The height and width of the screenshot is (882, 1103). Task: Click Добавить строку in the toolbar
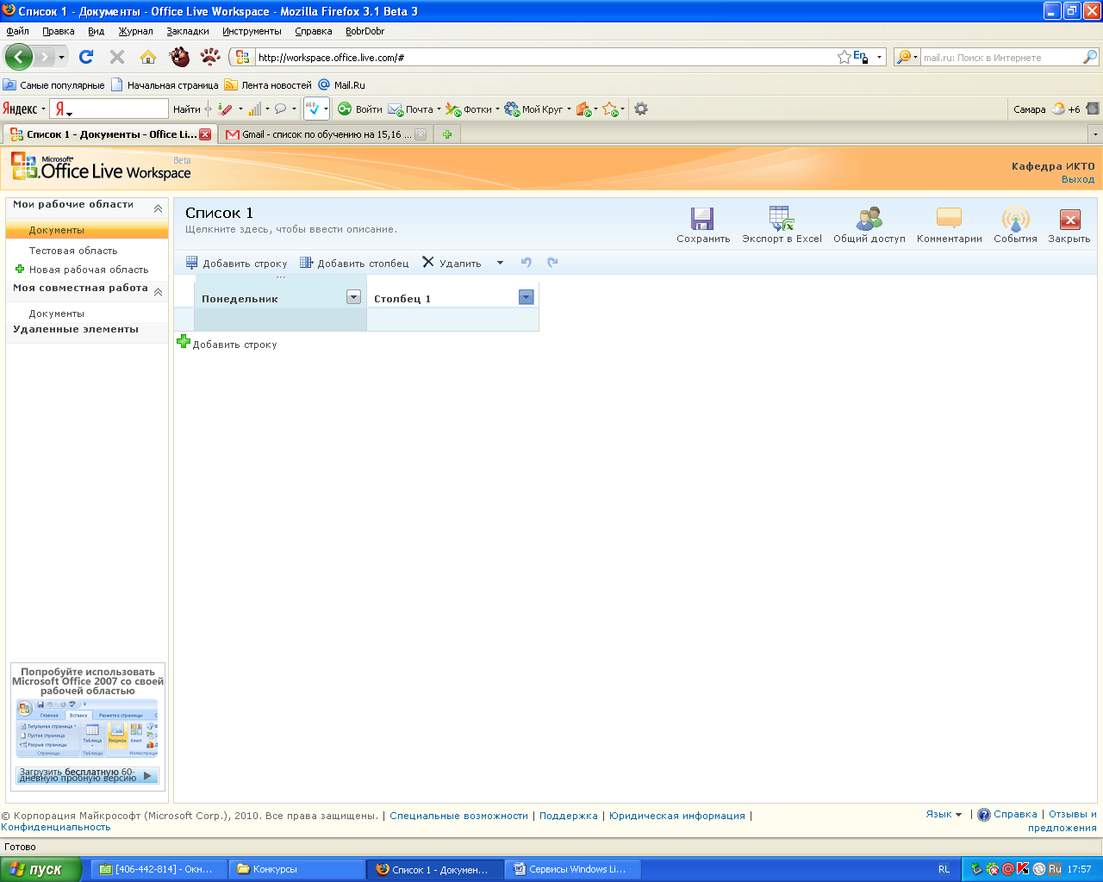237,263
